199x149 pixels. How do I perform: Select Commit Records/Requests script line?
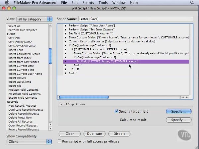pos(126,42)
